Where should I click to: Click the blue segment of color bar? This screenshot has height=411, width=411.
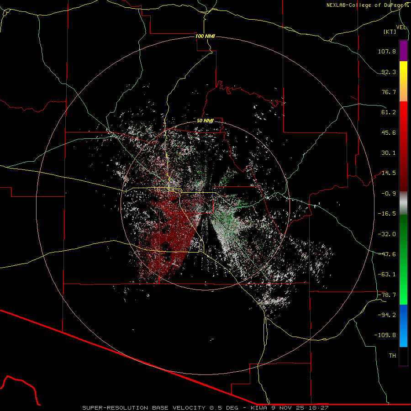tap(403, 326)
